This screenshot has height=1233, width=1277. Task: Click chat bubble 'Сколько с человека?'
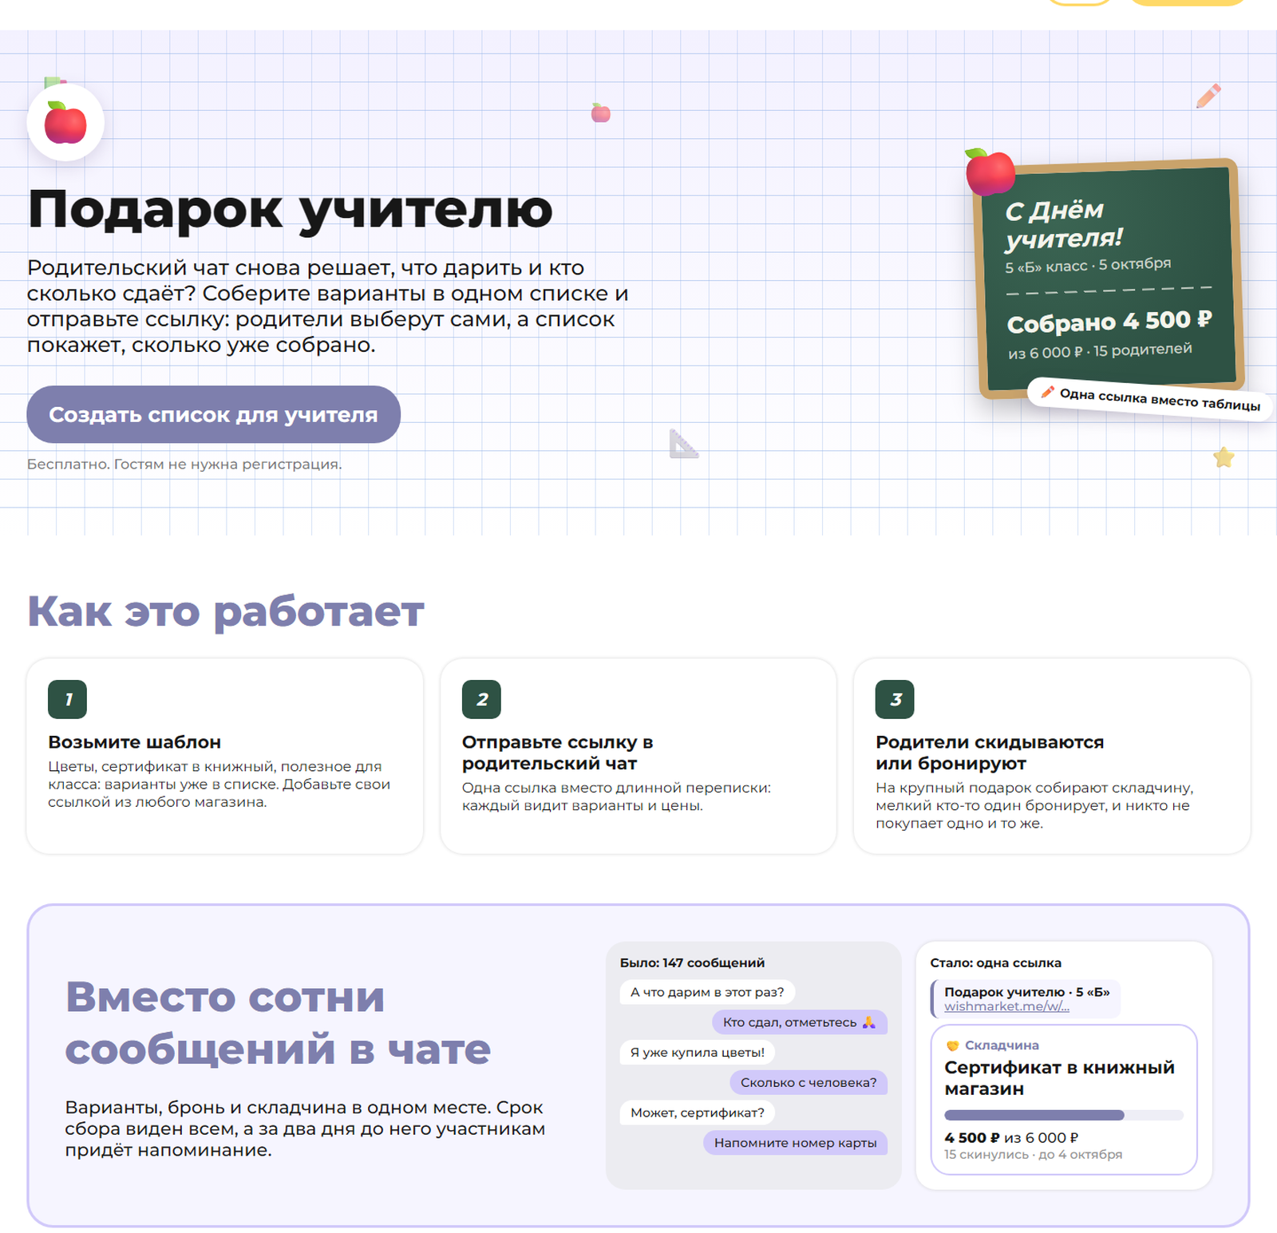coord(809,1082)
